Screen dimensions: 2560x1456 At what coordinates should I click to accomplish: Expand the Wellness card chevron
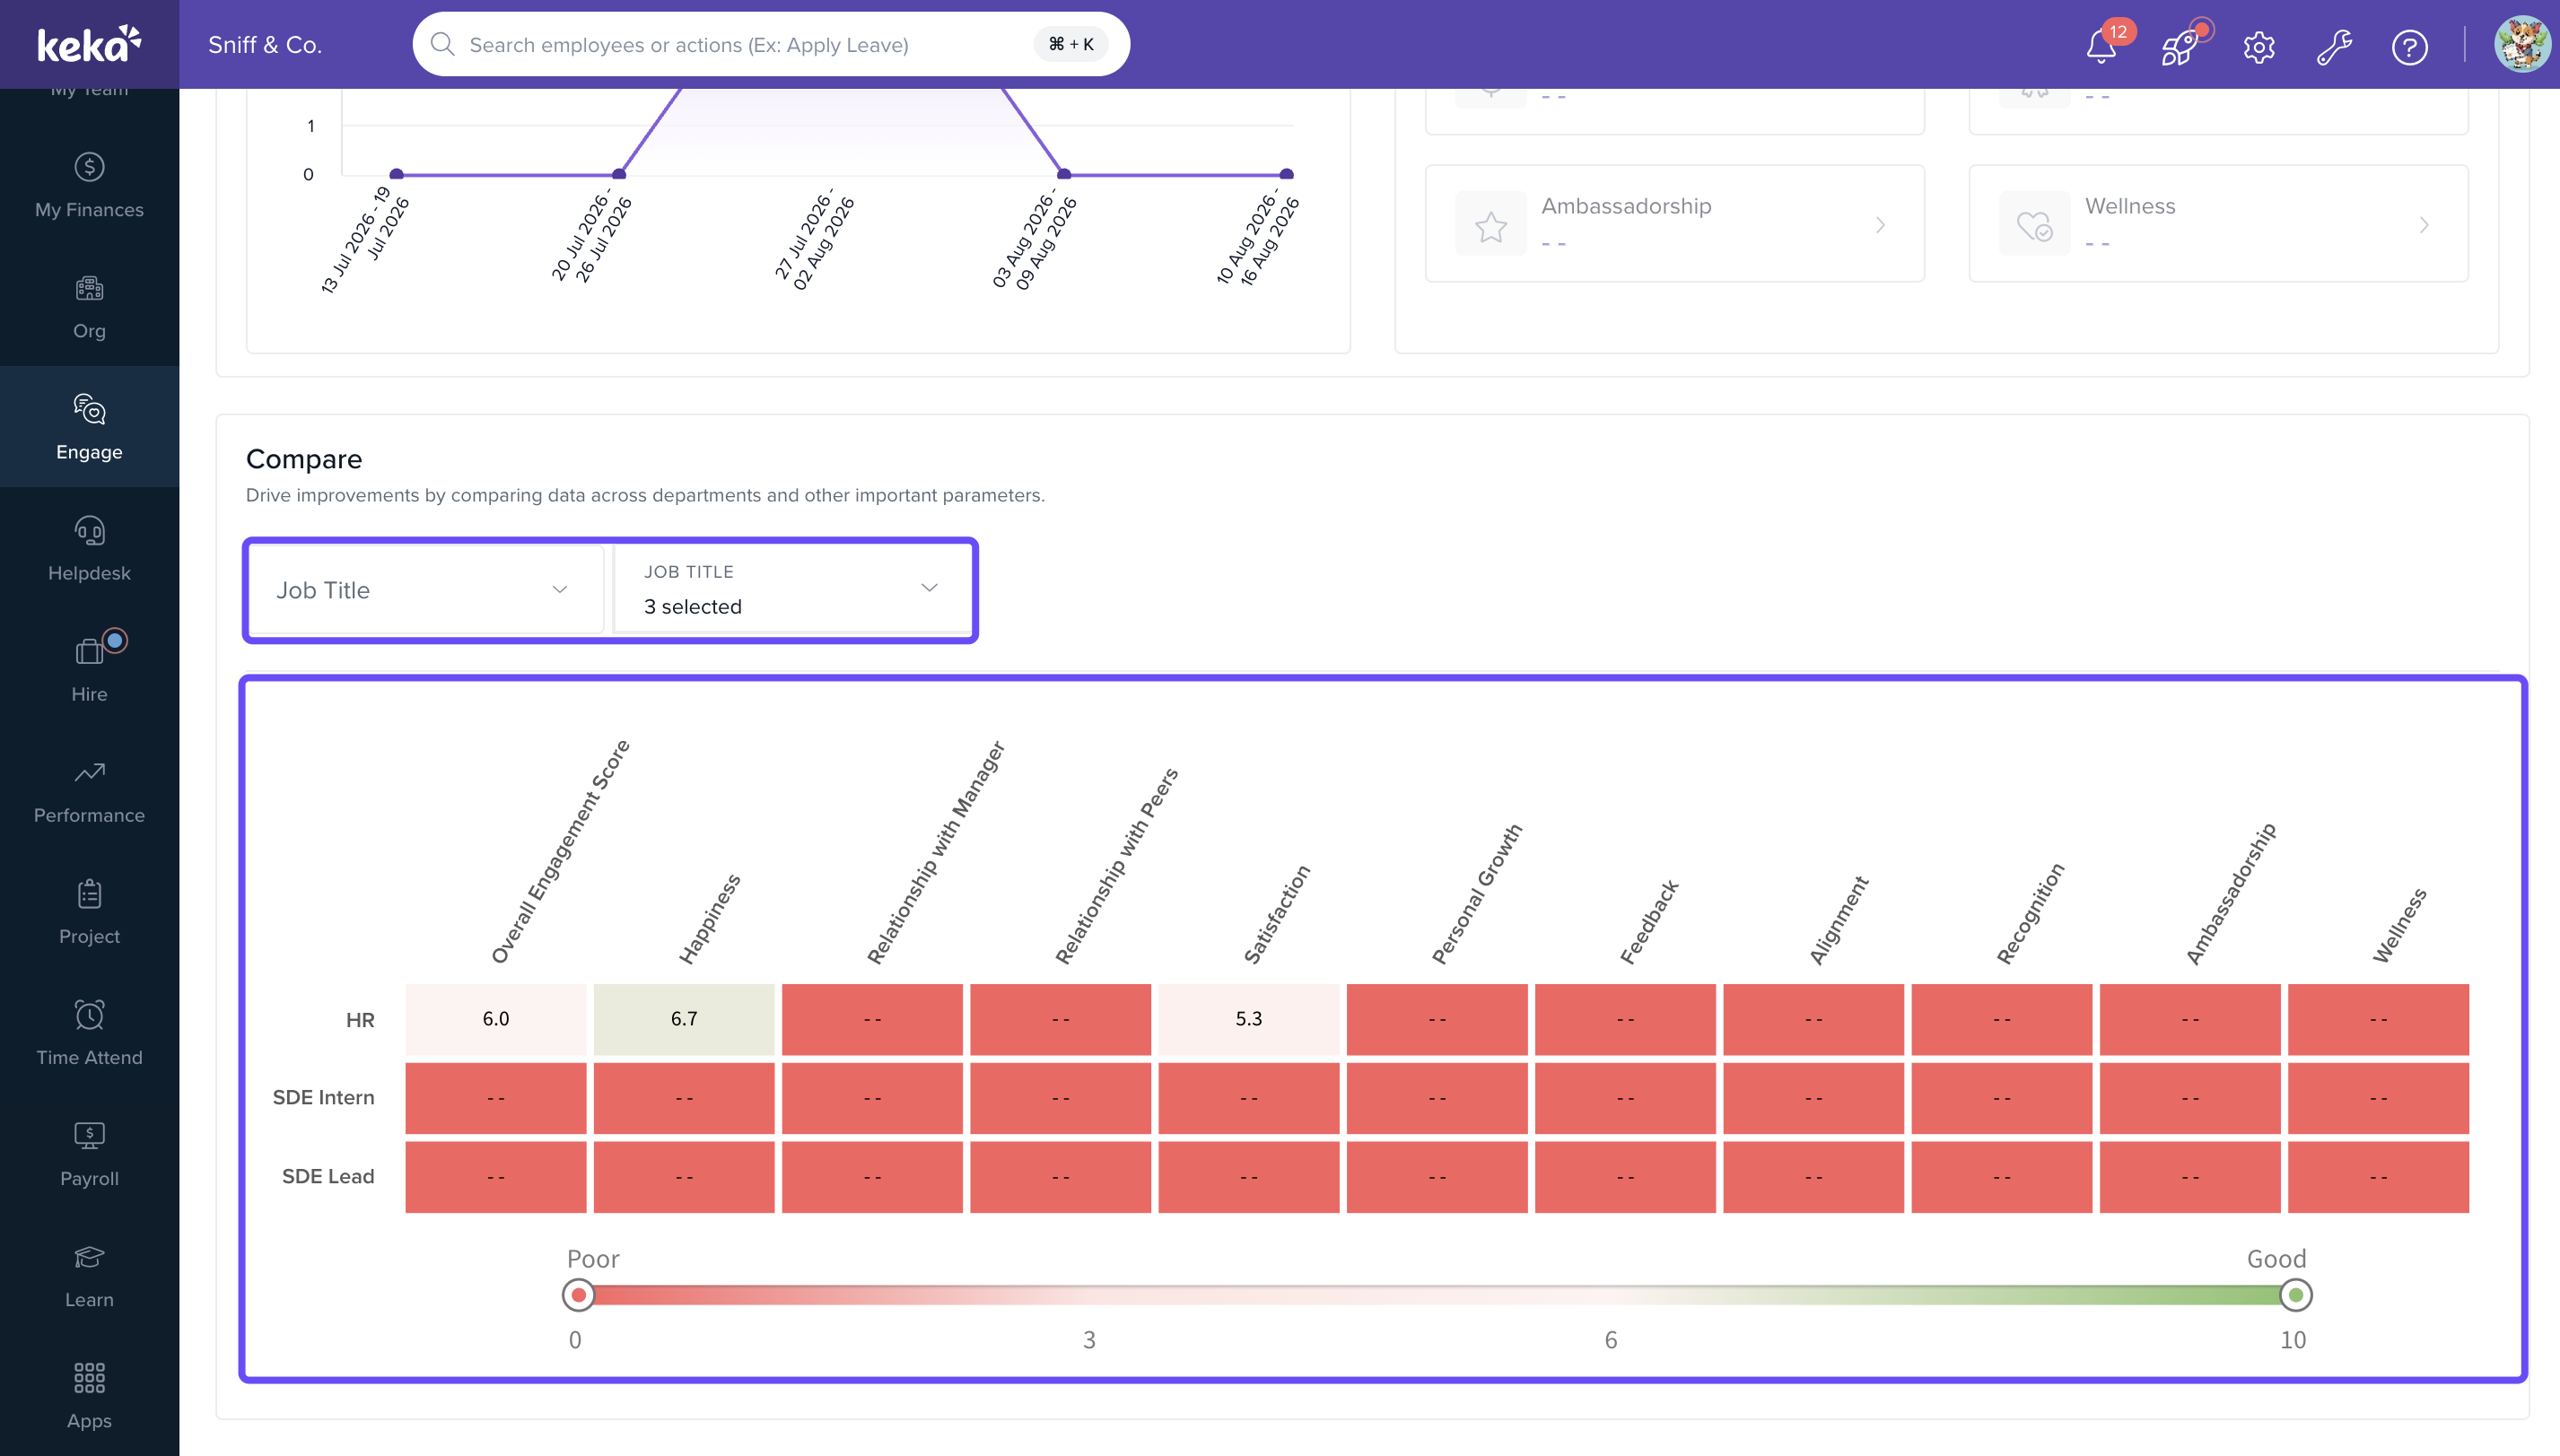[x=2424, y=225]
